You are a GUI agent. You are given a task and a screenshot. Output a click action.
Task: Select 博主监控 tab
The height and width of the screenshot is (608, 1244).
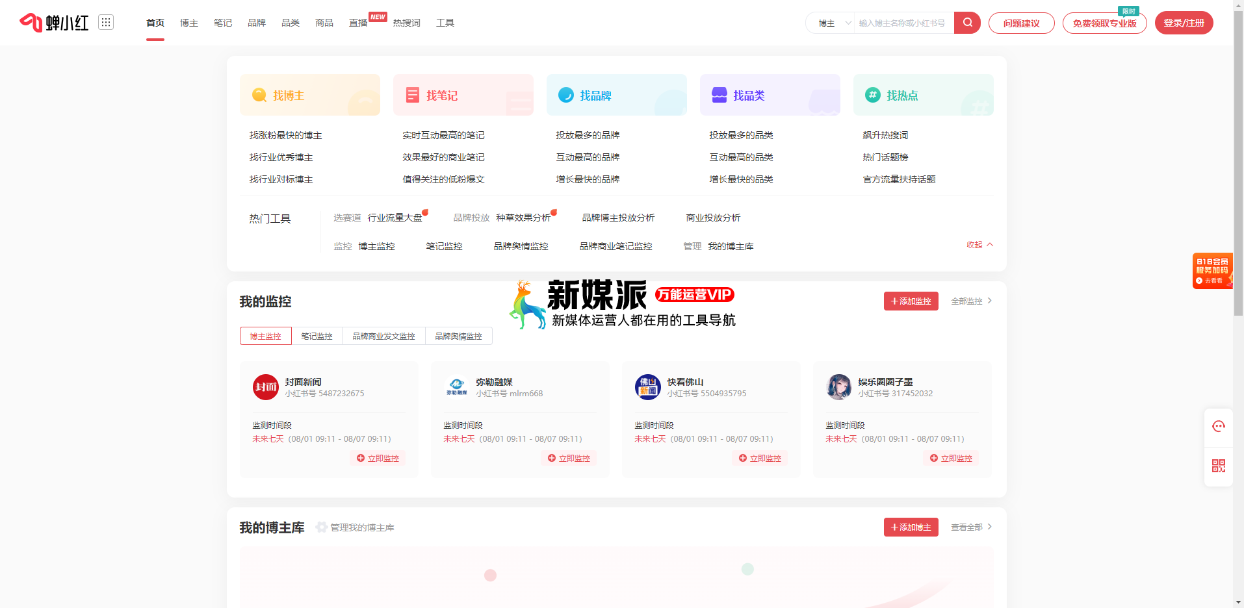pyautogui.click(x=266, y=336)
